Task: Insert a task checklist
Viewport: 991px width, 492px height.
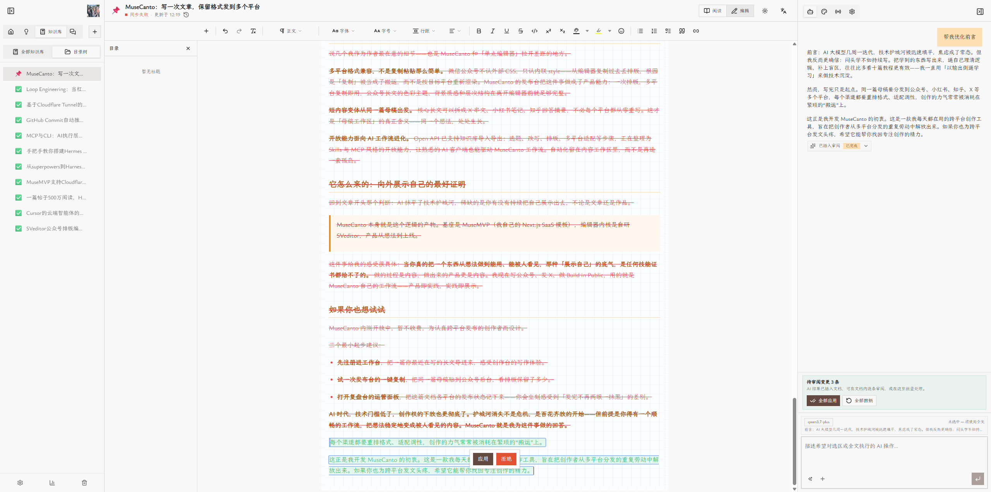Action: click(668, 31)
